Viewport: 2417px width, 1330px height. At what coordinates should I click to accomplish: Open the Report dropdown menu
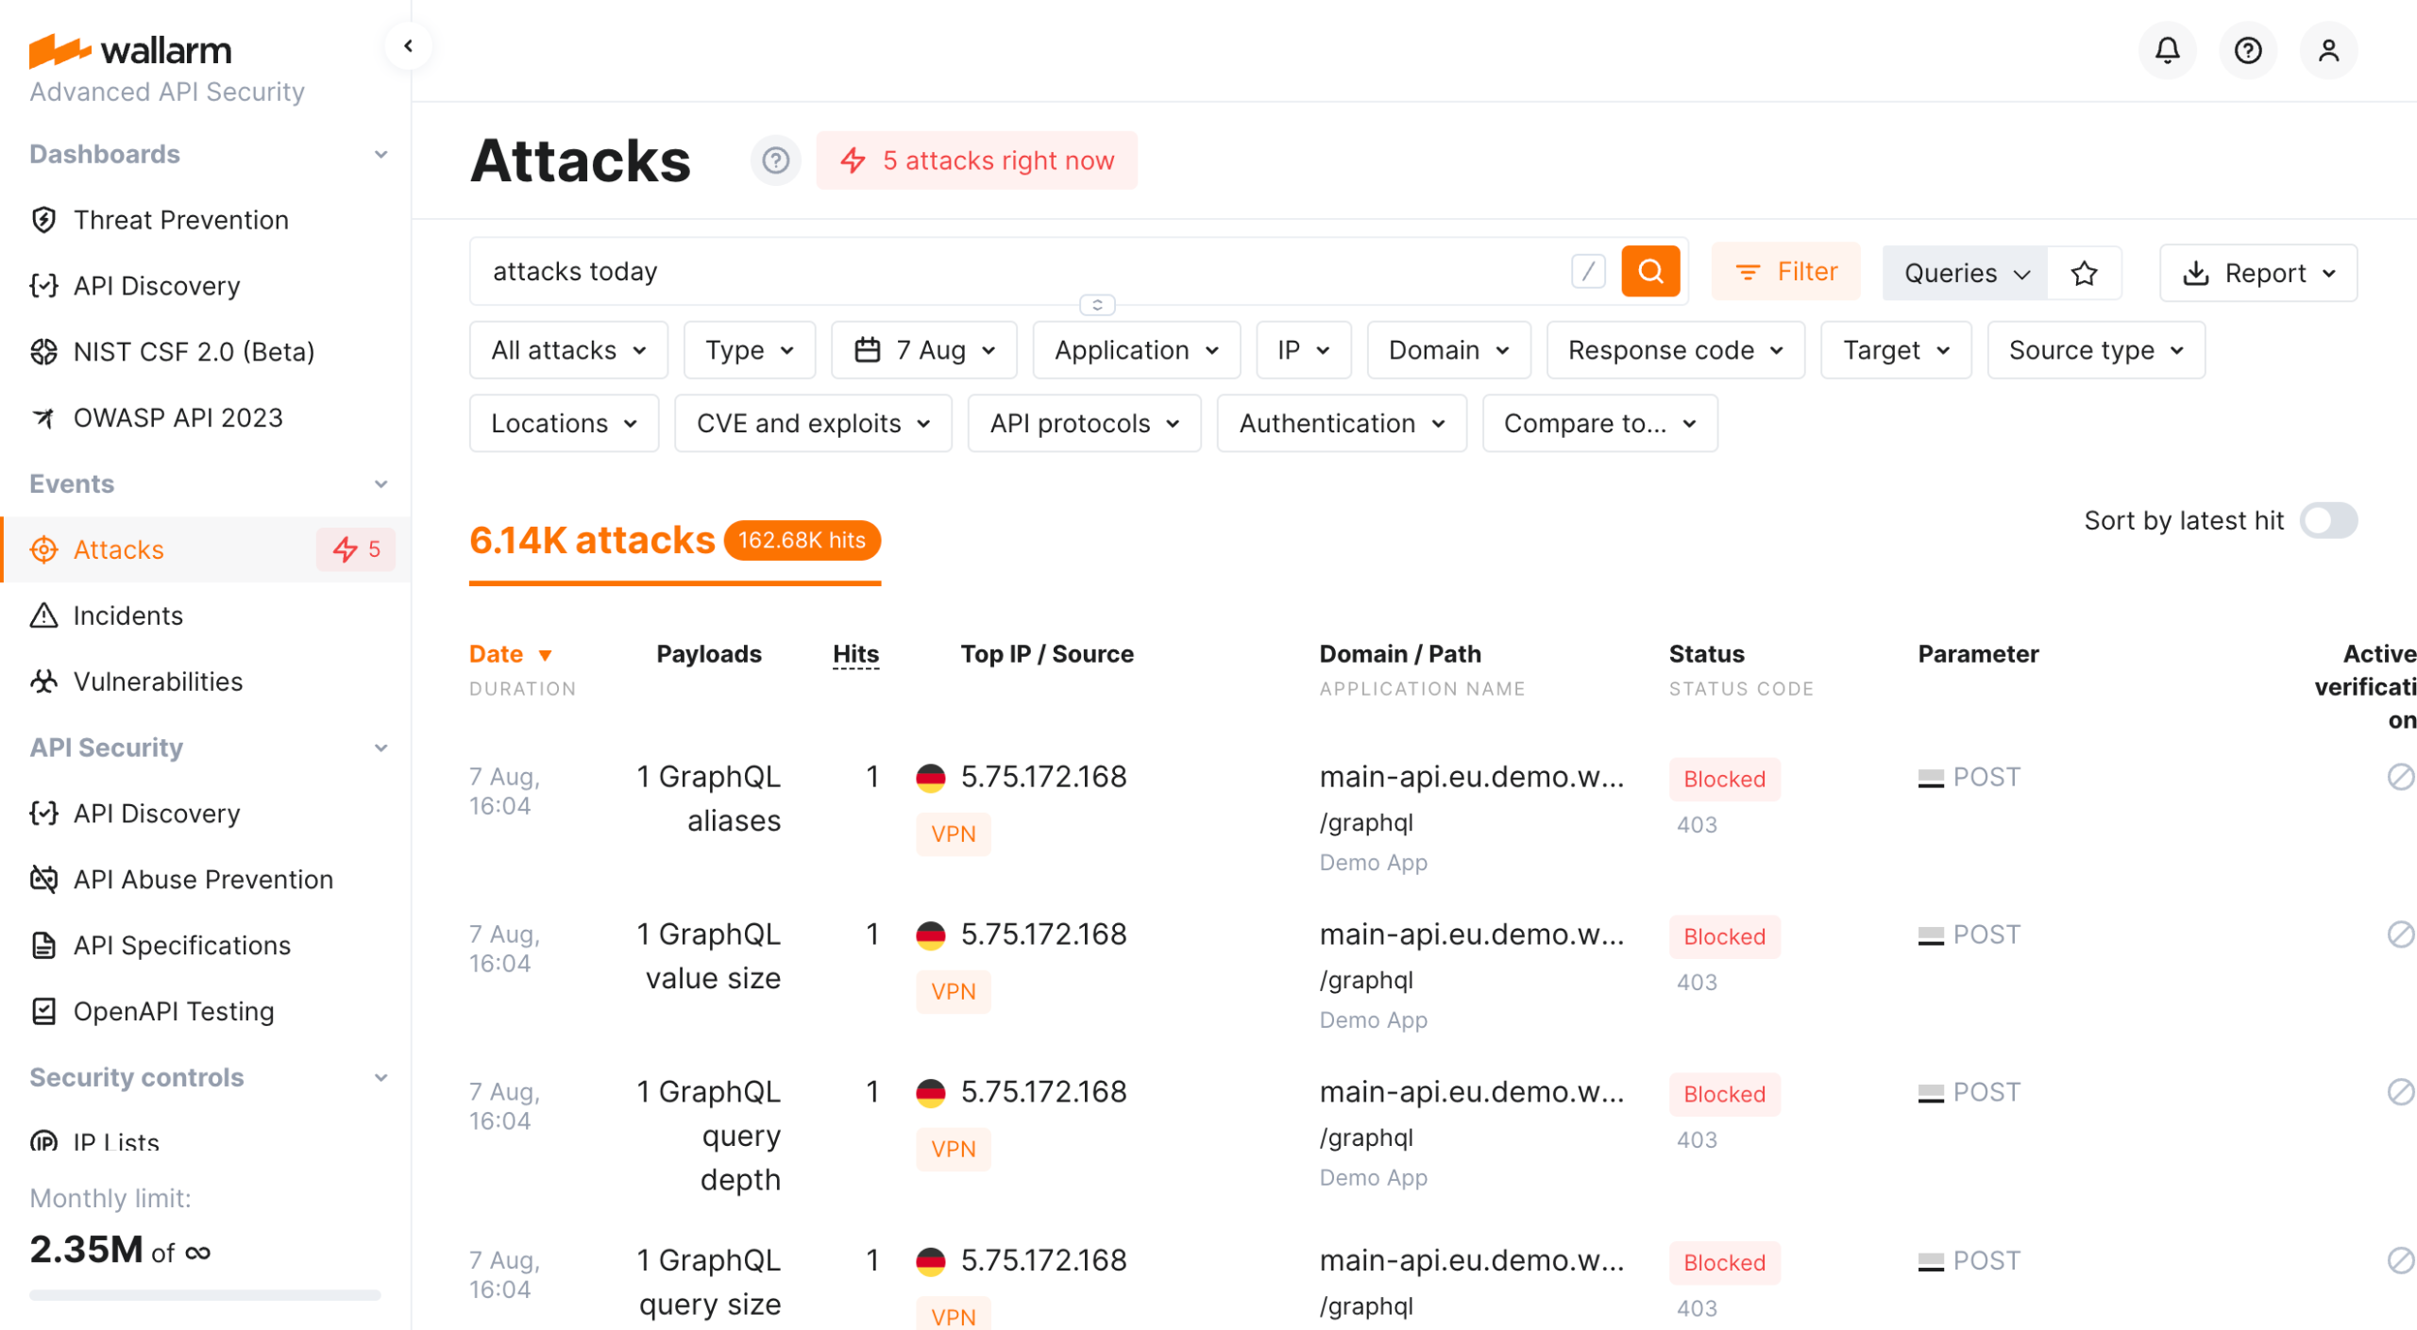point(2257,274)
